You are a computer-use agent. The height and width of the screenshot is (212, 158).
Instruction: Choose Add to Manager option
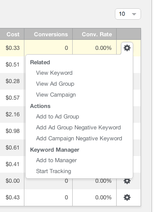tap(56, 160)
